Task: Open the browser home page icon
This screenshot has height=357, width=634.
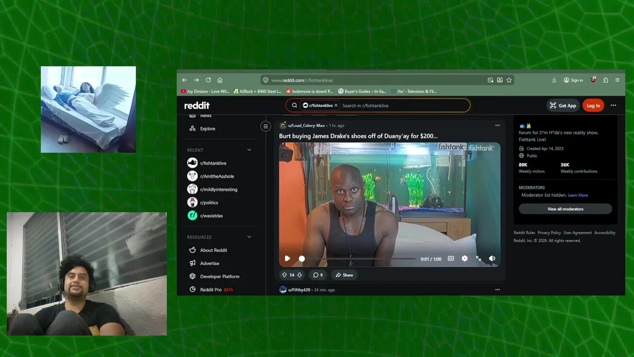Action: coord(220,80)
